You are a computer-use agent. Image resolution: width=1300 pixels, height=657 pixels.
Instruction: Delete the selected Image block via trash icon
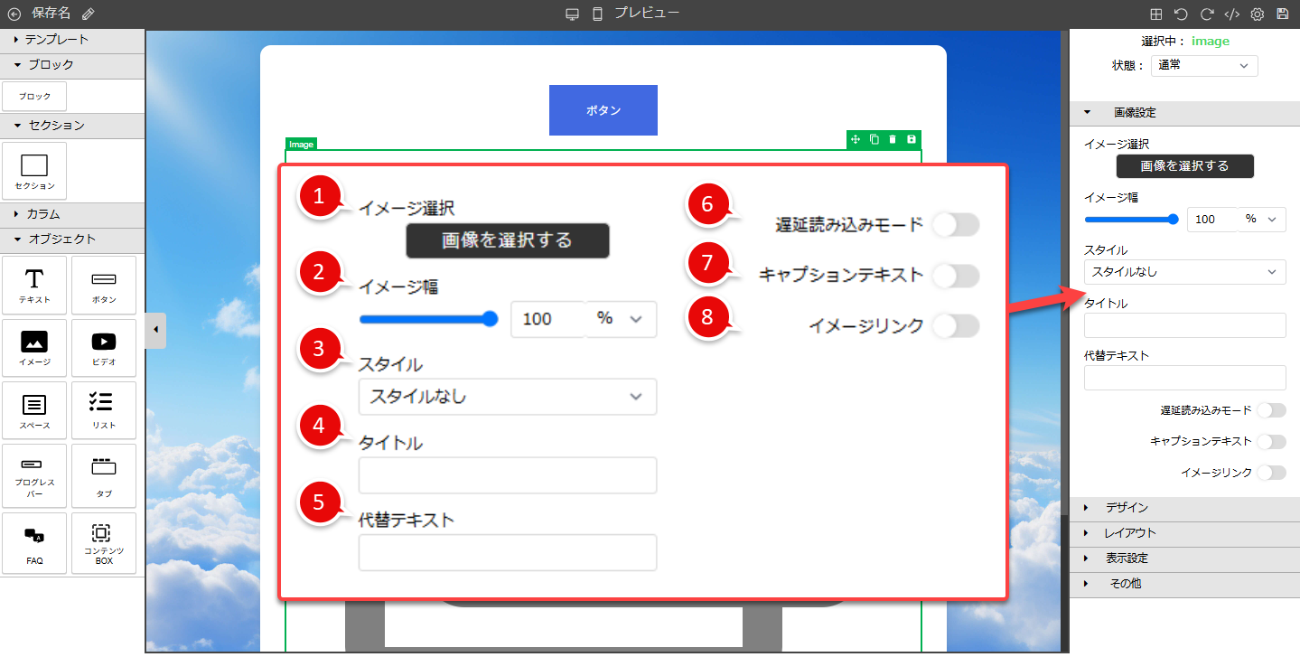893,139
